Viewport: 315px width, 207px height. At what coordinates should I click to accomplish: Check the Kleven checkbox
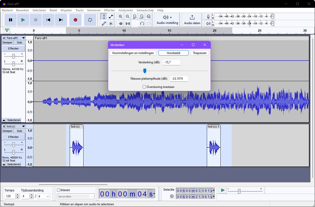[x=58, y=190]
